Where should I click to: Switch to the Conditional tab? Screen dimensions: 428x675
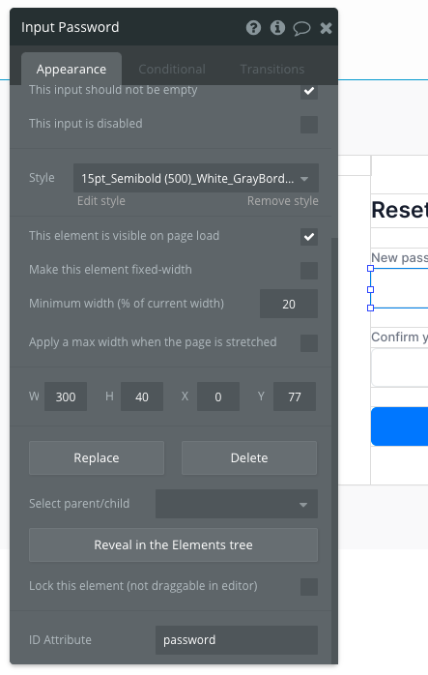pyautogui.click(x=172, y=69)
